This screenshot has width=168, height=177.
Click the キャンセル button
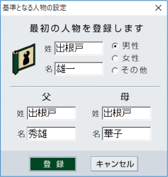[114, 164]
